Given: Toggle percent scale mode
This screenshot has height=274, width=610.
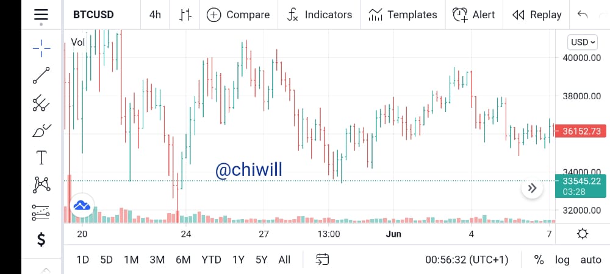Looking at the screenshot, I should pos(539,259).
